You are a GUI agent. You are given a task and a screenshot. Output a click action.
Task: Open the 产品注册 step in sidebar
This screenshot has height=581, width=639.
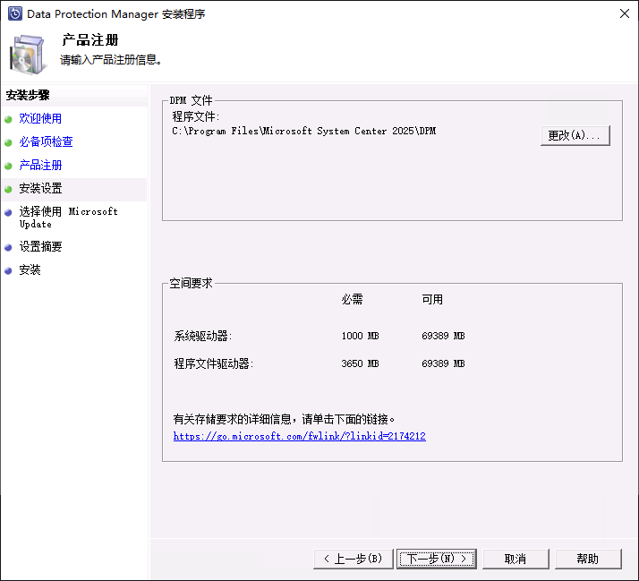tap(40, 165)
